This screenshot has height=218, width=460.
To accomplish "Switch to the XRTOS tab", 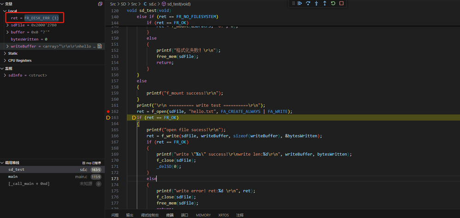I will (x=223, y=215).
